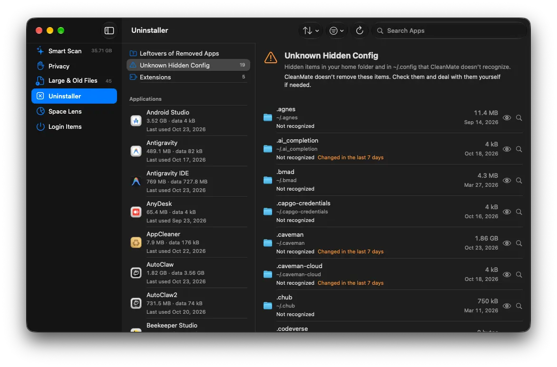Toggle eye icon for .capgo-credentials
Image resolution: width=557 pixels, height=367 pixels.
pos(507,212)
